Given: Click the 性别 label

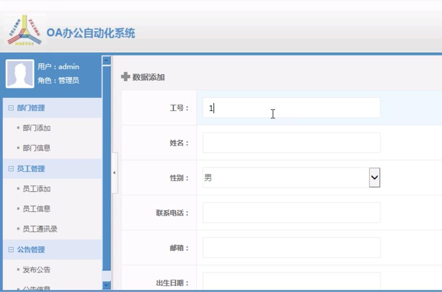Looking at the screenshot, I should [179, 178].
